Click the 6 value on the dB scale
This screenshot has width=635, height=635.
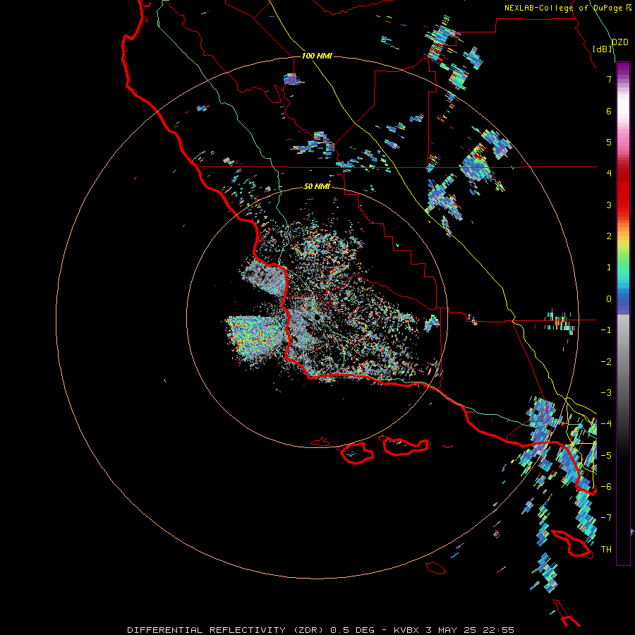click(x=609, y=111)
